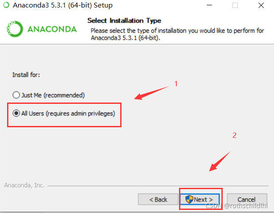274x213 pixels.
Task: Proceed with the Next > button
Action: coord(200,199)
